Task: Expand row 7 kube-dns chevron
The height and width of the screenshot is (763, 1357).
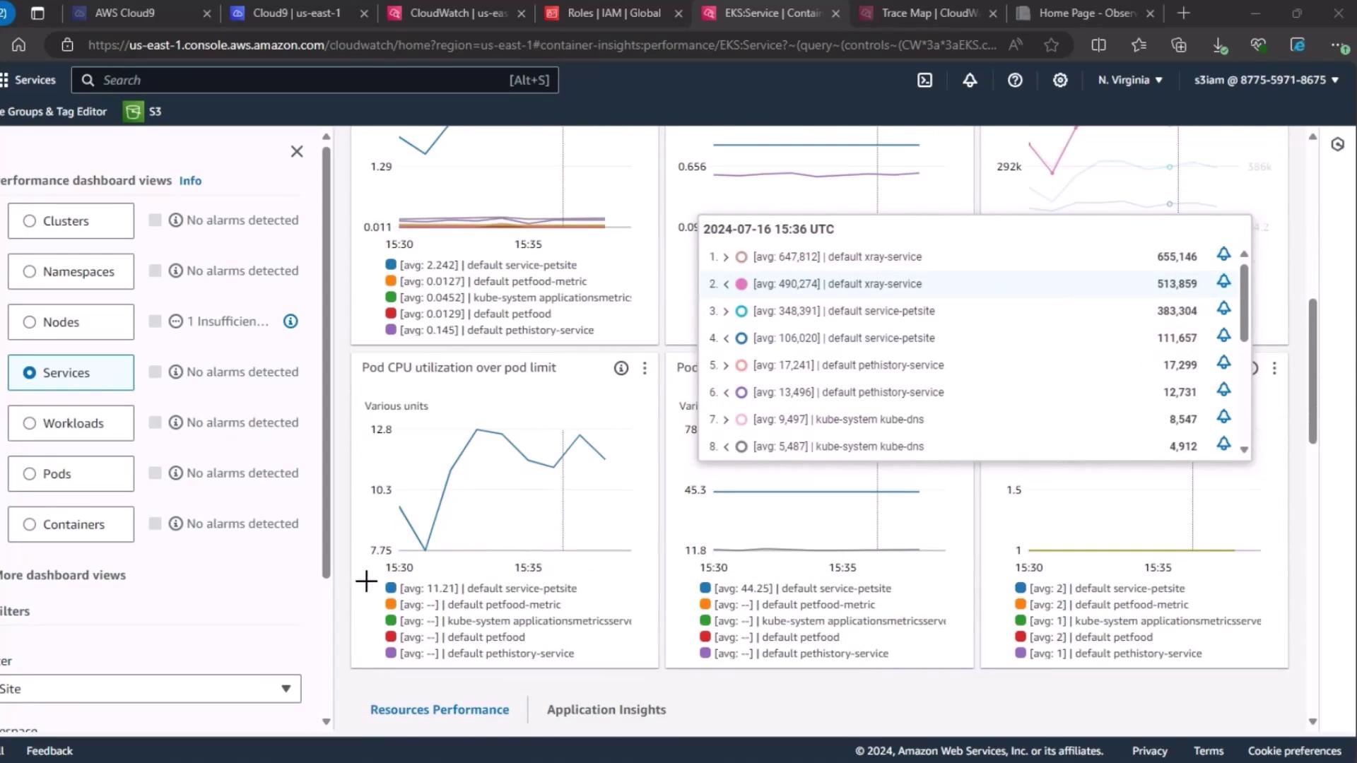Action: tap(726, 420)
